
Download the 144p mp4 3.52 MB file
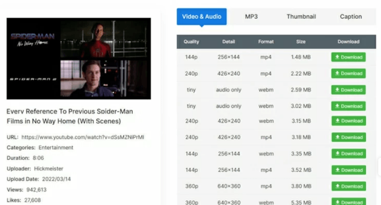coord(349,170)
